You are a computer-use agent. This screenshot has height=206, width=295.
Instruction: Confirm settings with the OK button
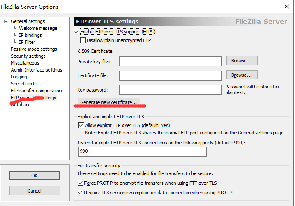pyautogui.click(x=35, y=176)
